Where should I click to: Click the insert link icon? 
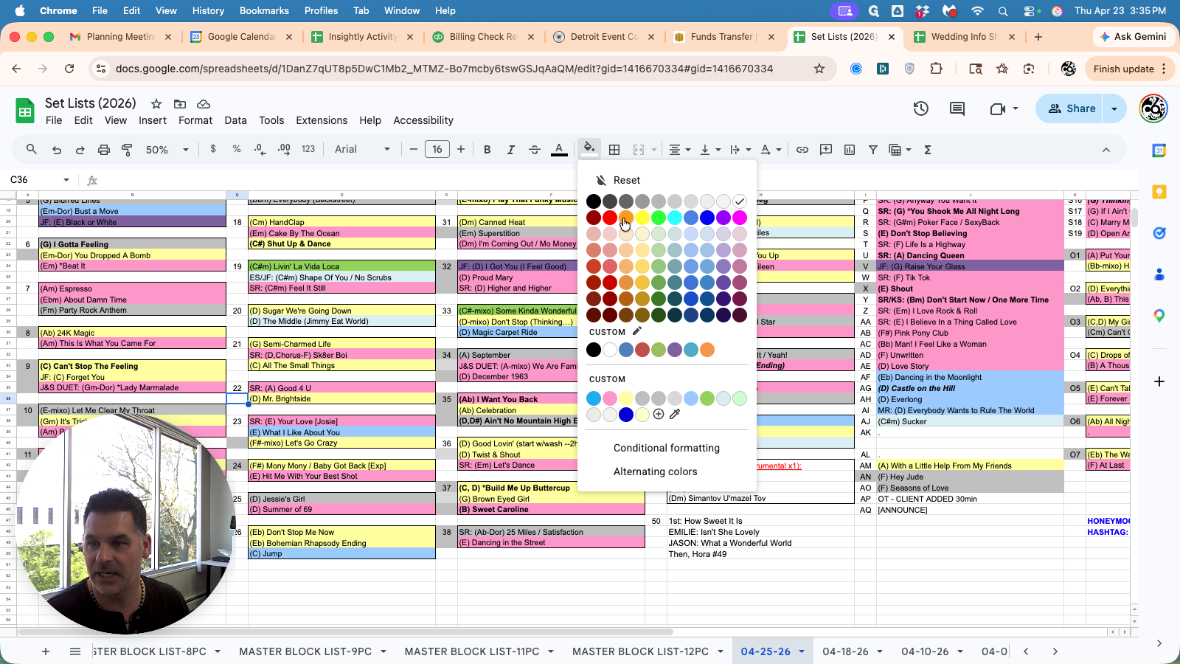point(802,150)
